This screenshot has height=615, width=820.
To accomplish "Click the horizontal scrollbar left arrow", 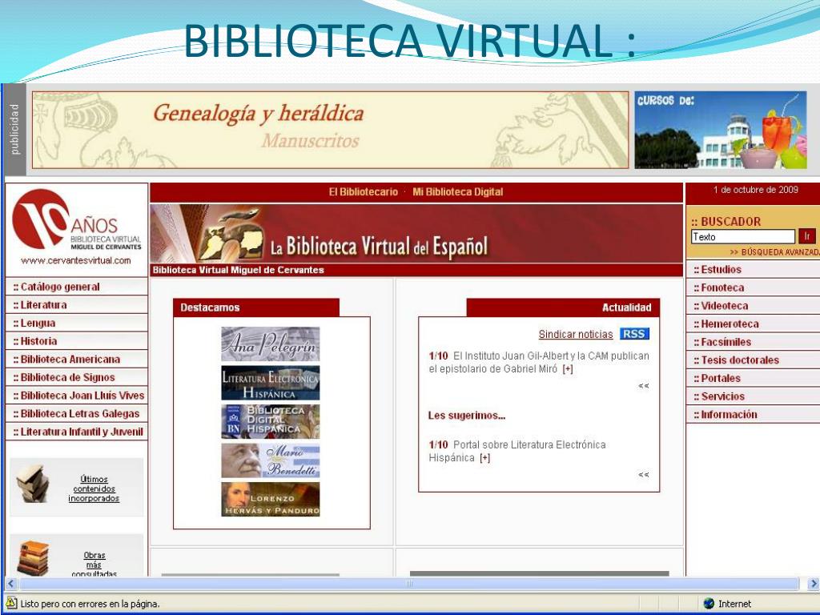I will [11, 584].
